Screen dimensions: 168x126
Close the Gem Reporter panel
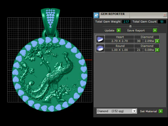click(x=165, y=15)
